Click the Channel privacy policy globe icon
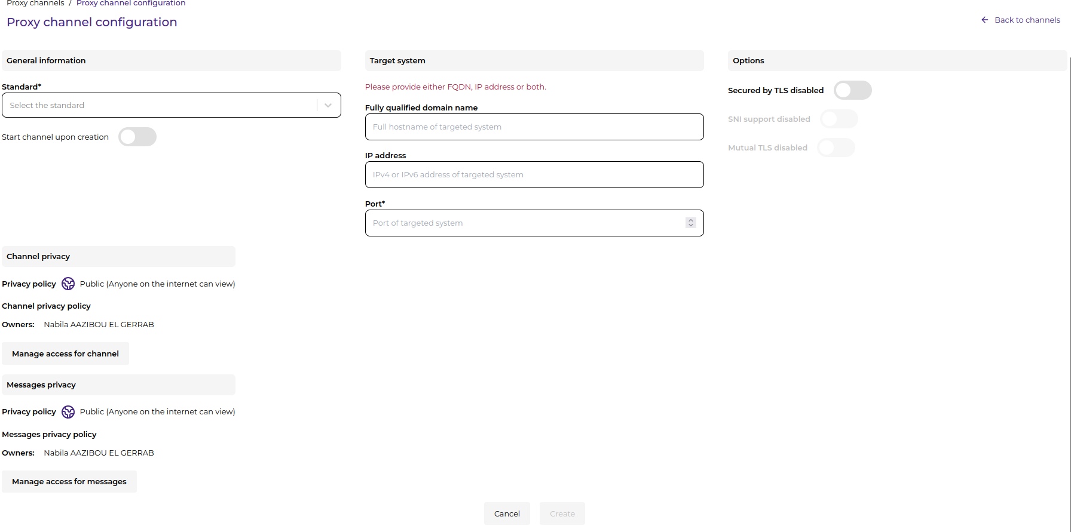1071x532 pixels. 68,284
